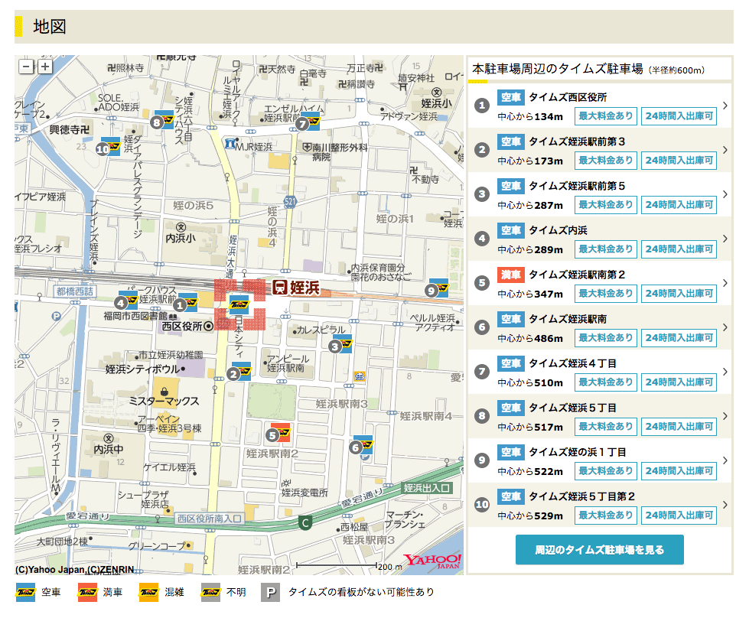The height and width of the screenshot is (618, 749).
Task: Click the 混雑 legend Times icon
Action: (148, 592)
